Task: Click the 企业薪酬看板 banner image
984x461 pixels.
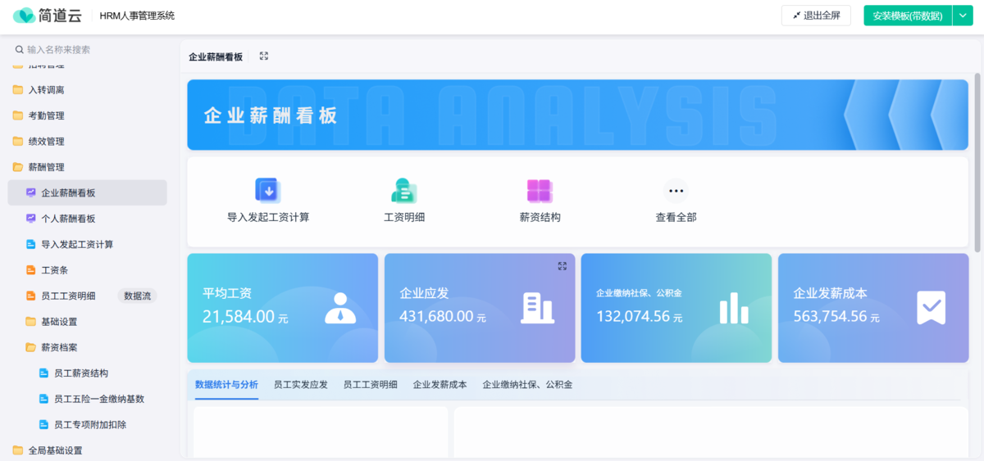Action: click(577, 115)
